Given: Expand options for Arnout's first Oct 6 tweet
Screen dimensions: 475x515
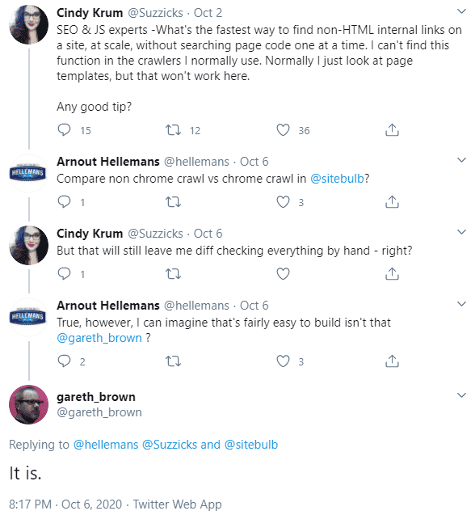Looking at the screenshot, I should (461, 160).
